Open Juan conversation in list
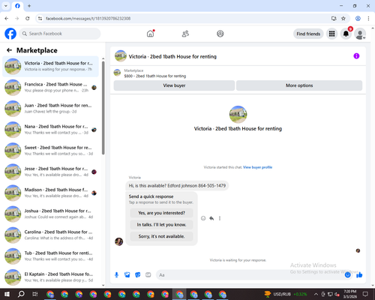The height and width of the screenshot is (300, 375). [x=50, y=109]
